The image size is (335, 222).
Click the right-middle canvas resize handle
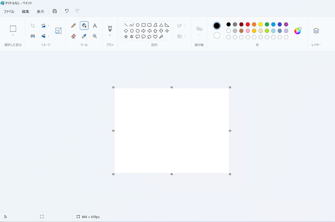pos(230,131)
